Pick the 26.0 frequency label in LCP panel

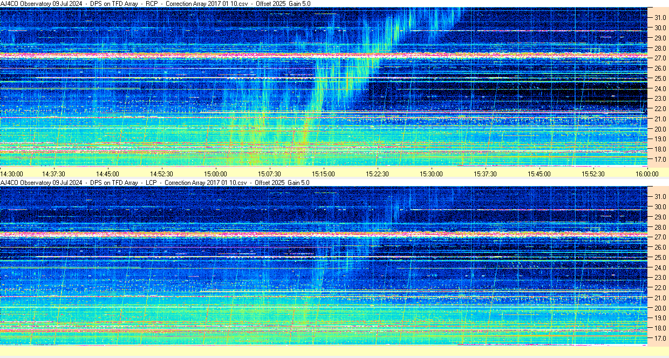tap(660, 247)
